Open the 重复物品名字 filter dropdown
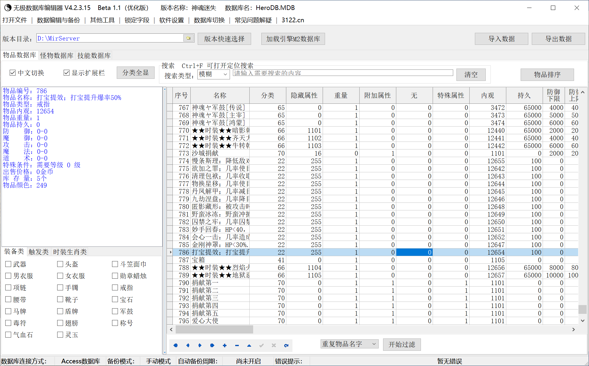The image size is (589, 366). (x=349, y=344)
